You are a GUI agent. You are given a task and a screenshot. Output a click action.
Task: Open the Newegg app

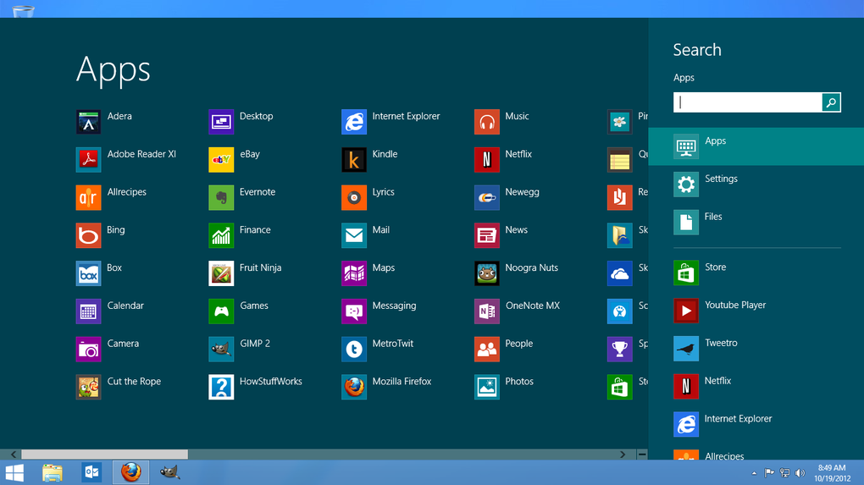coord(486,197)
